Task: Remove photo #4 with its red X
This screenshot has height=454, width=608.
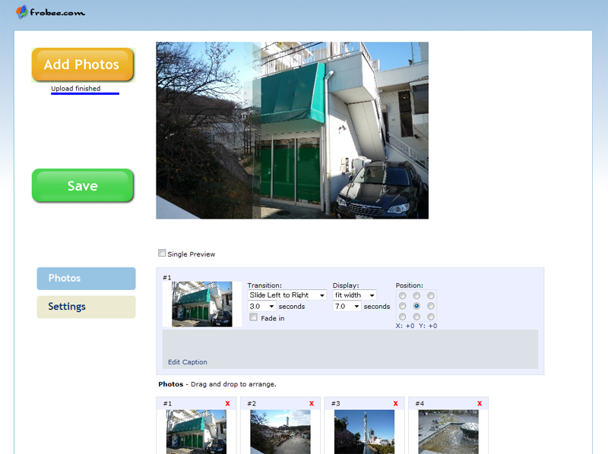Action: click(480, 404)
